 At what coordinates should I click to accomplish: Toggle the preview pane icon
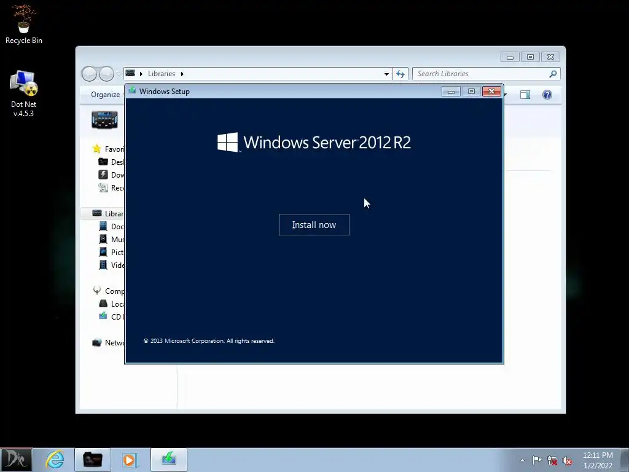pos(525,95)
